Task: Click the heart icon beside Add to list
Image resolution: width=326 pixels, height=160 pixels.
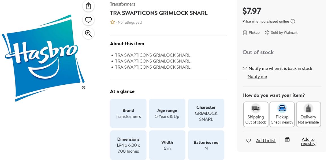Action: tap(249, 141)
